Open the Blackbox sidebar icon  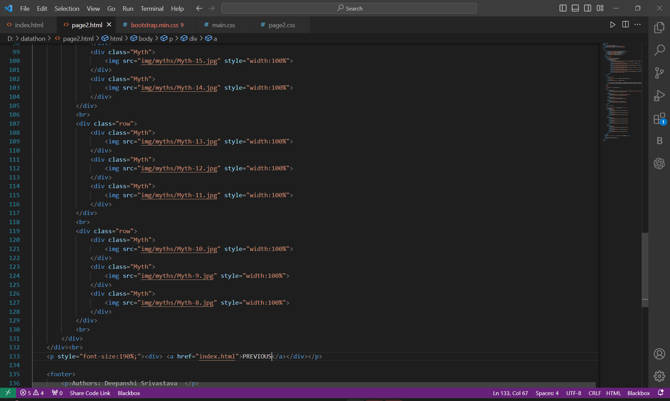[659, 141]
